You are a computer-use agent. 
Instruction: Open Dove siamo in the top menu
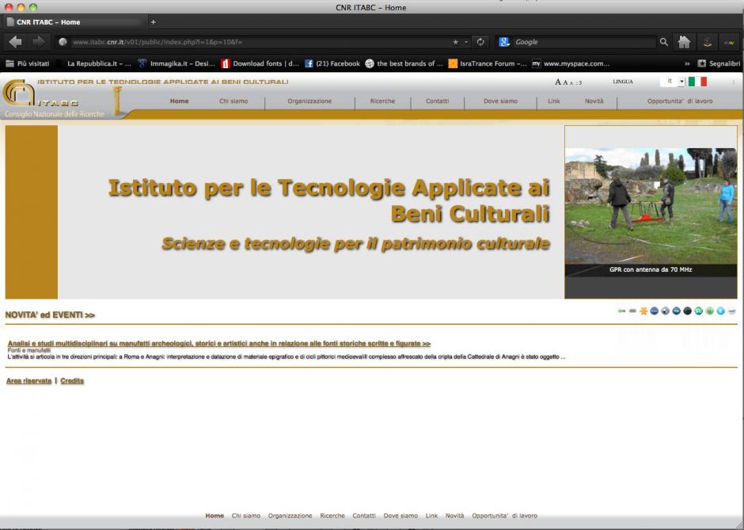500,101
